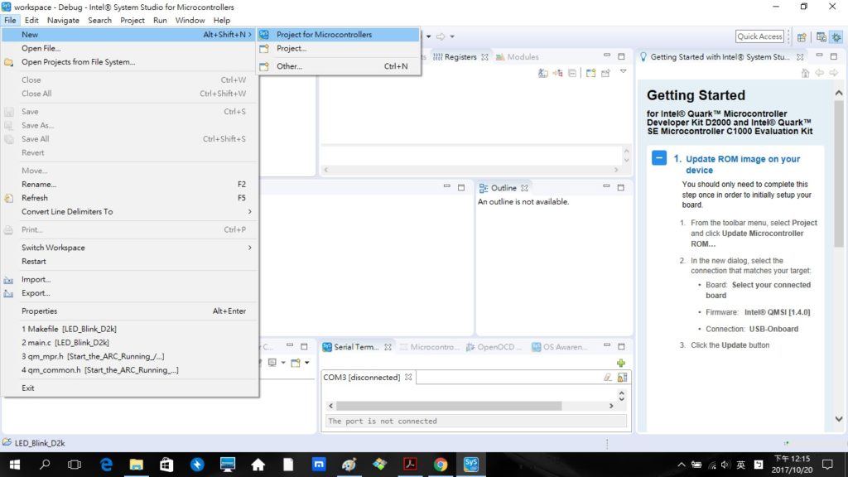Viewport: 848px width, 477px height.
Task: Open recent file 4 qm_common.h
Action: point(130,370)
